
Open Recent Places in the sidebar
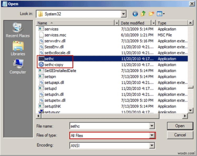[x=18, y=30]
